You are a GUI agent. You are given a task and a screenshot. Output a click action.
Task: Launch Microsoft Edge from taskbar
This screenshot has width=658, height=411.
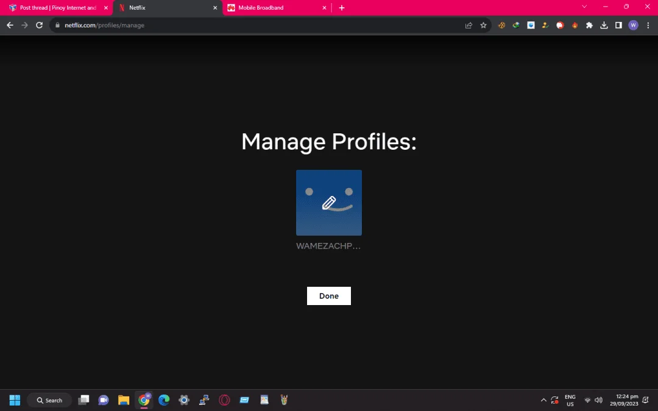click(164, 400)
